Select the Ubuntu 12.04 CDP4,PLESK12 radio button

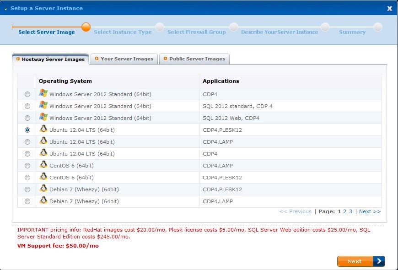pyautogui.click(x=27, y=130)
